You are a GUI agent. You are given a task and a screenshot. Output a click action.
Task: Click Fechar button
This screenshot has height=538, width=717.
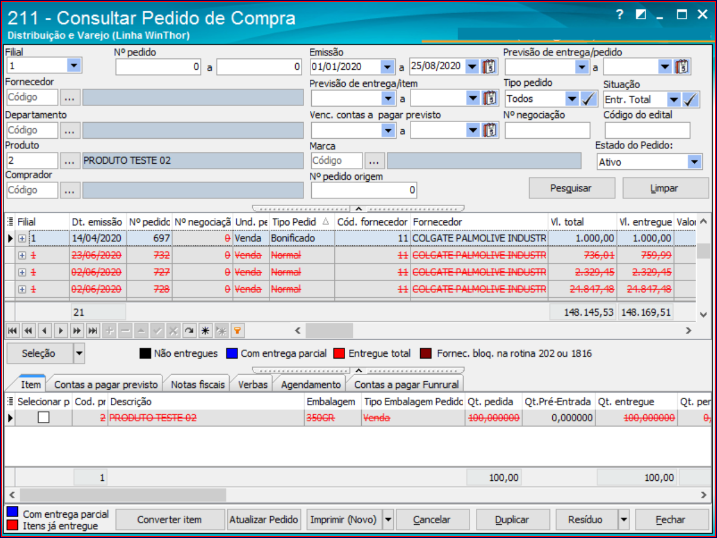pos(671,520)
